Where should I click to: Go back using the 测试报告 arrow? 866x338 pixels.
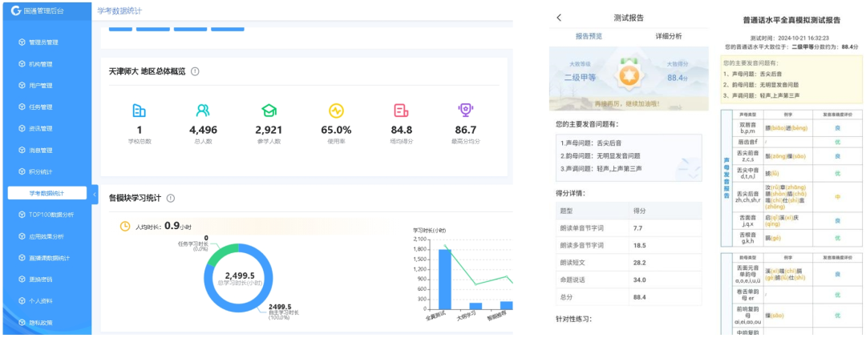(559, 18)
